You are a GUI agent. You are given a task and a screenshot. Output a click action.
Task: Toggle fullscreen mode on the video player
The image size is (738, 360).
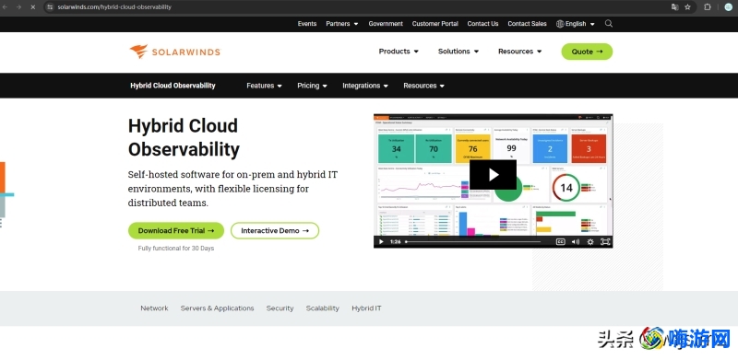[605, 241]
